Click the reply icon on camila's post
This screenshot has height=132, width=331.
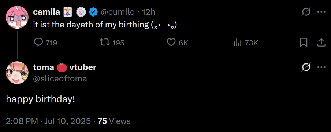click(x=38, y=43)
